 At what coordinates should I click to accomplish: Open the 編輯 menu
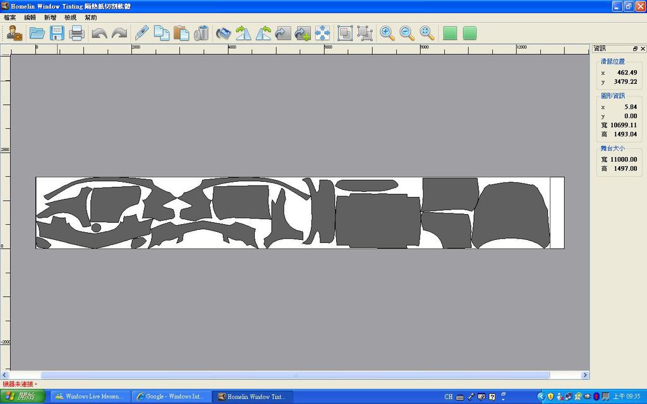30,17
